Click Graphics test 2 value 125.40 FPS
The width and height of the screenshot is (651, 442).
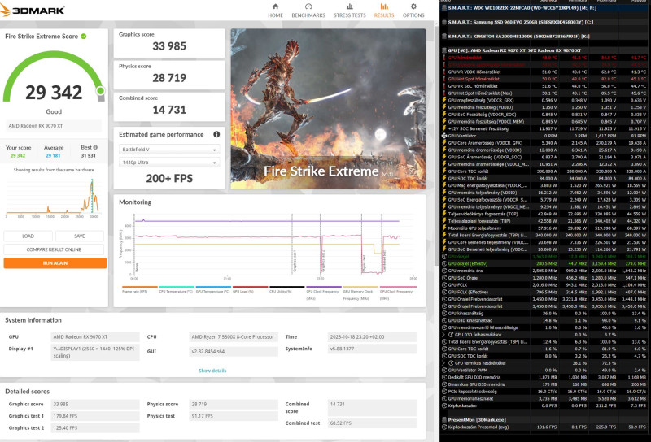[95, 427]
